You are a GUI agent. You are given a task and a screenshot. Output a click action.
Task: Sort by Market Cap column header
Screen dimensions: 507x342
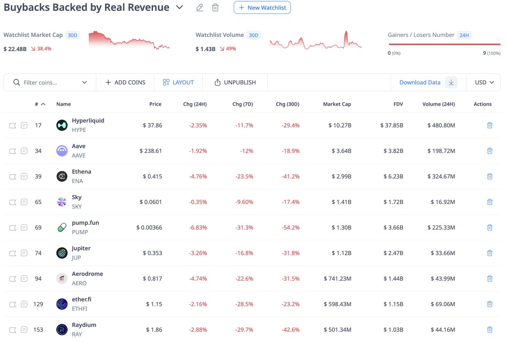click(337, 104)
